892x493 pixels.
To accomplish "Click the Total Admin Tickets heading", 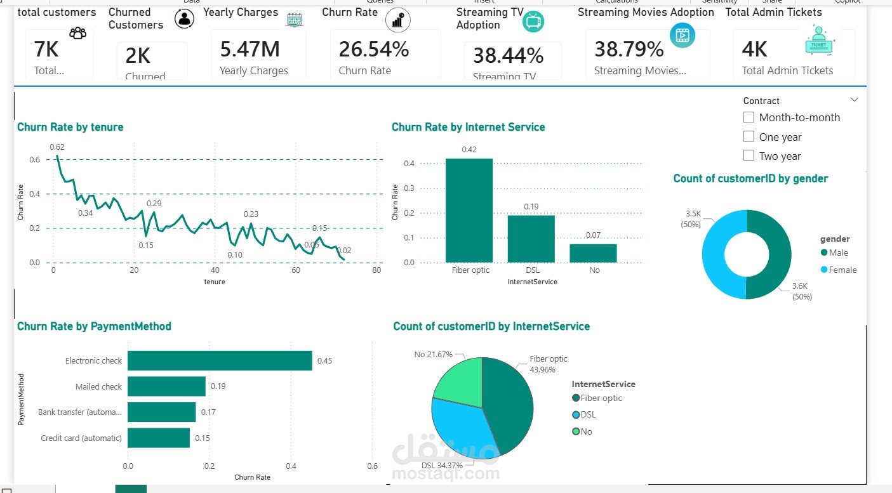I will click(774, 12).
